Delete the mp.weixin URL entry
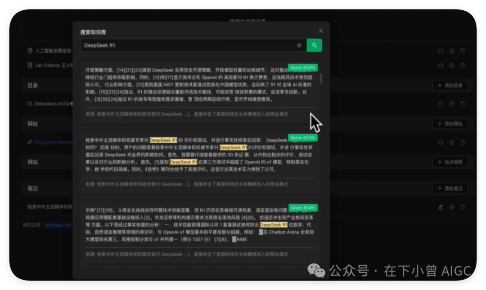Viewport: 486px width, 290px height. pos(463,142)
